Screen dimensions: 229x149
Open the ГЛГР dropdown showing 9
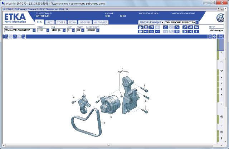73,30
